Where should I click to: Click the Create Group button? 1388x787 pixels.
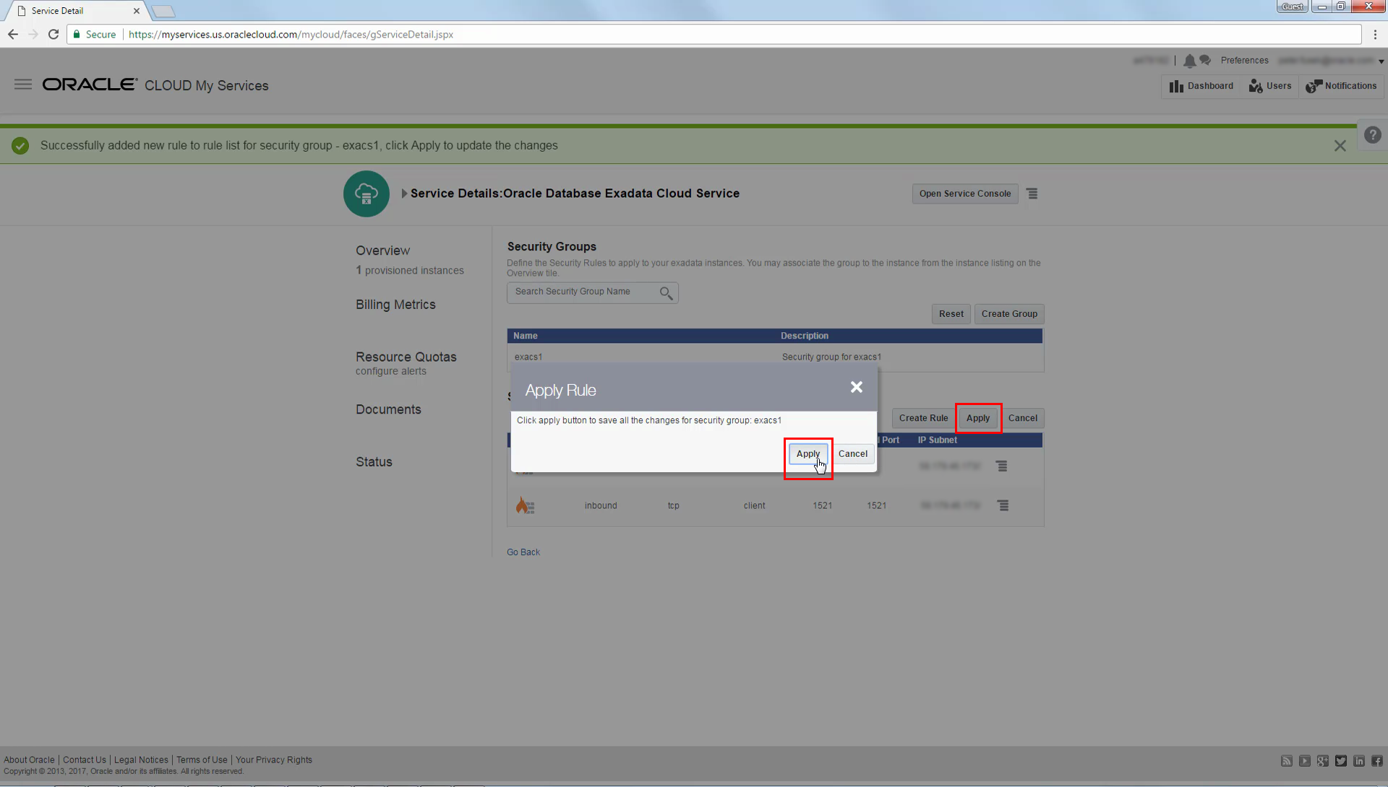(x=1009, y=314)
